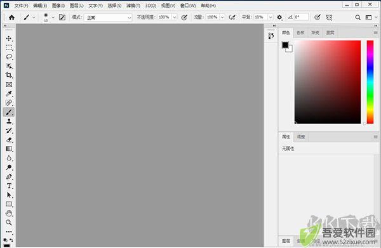Open the 3D(D) menu
This screenshot has height=248, width=381.
pos(150,5)
